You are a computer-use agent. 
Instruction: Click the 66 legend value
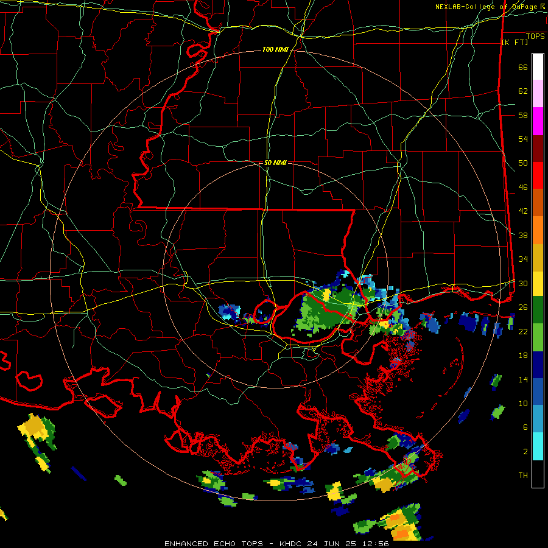pyautogui.click(x=523, y=67)
